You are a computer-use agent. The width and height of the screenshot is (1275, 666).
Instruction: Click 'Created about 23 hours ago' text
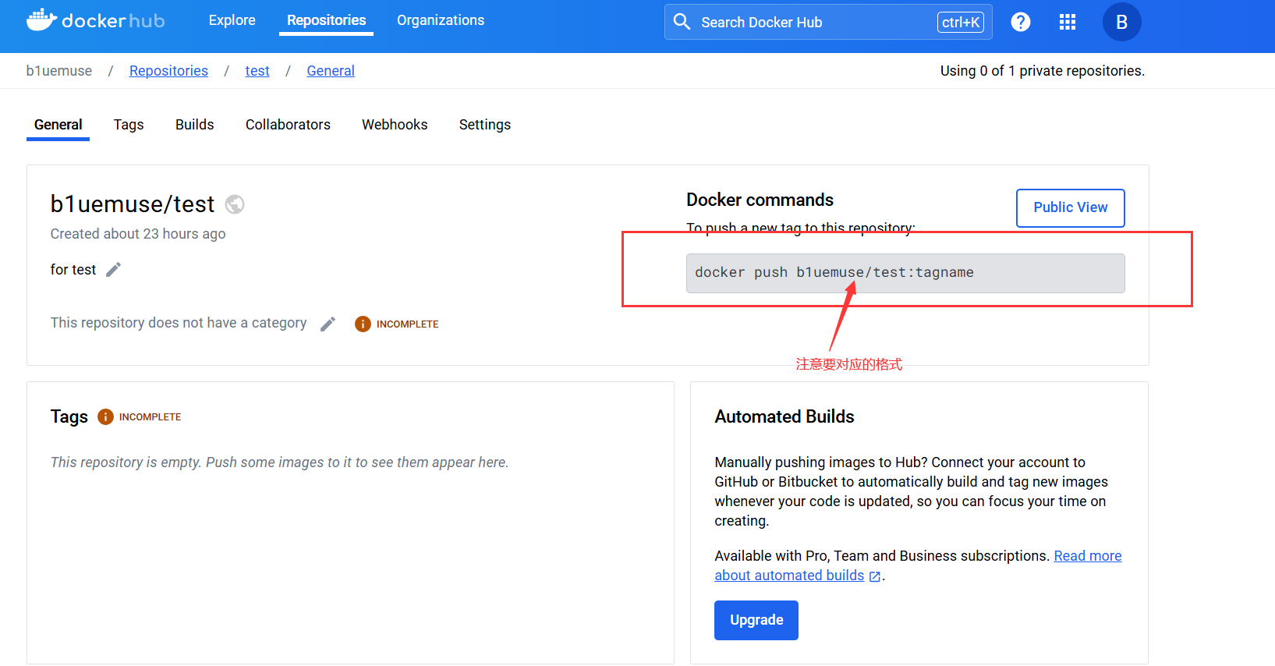138,234
